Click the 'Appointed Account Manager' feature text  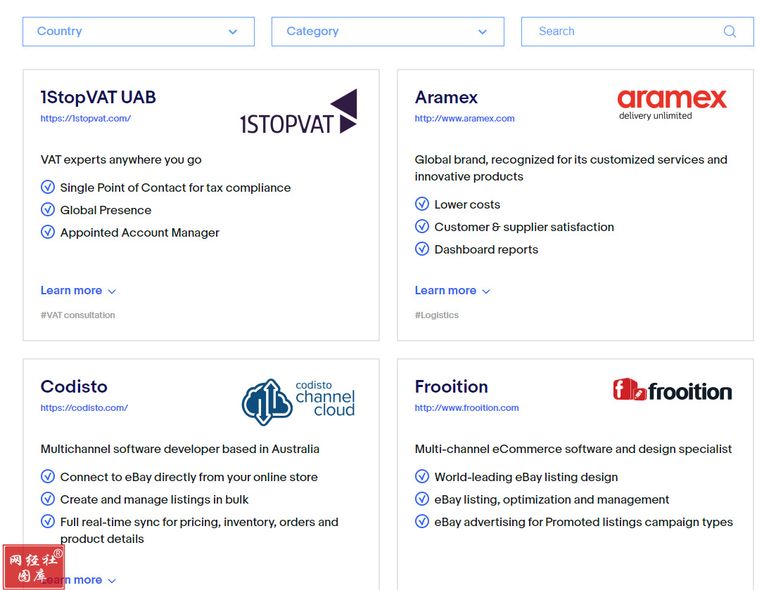tap(140, 233)
